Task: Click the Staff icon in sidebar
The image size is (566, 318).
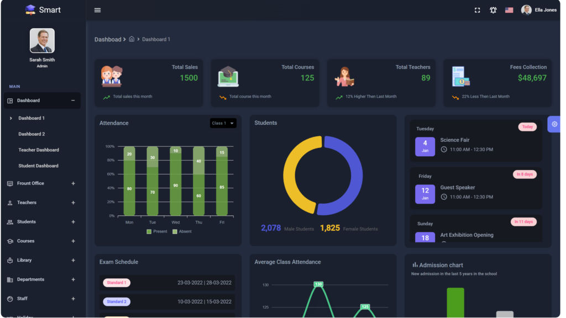Action: coord(10,299)
